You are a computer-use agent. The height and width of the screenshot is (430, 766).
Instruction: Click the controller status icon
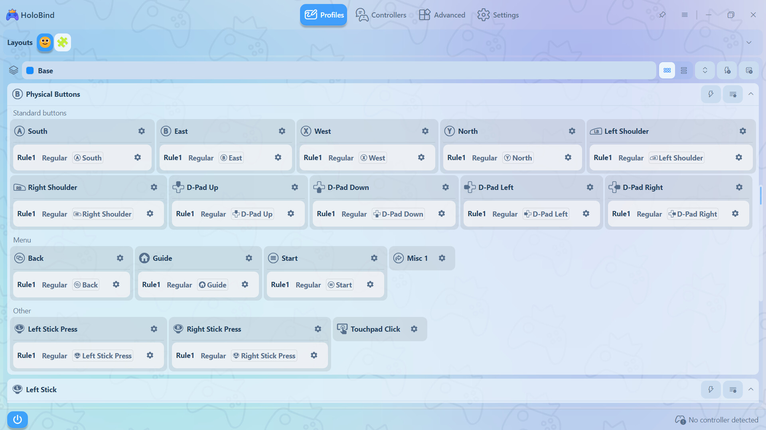[680, 420]
